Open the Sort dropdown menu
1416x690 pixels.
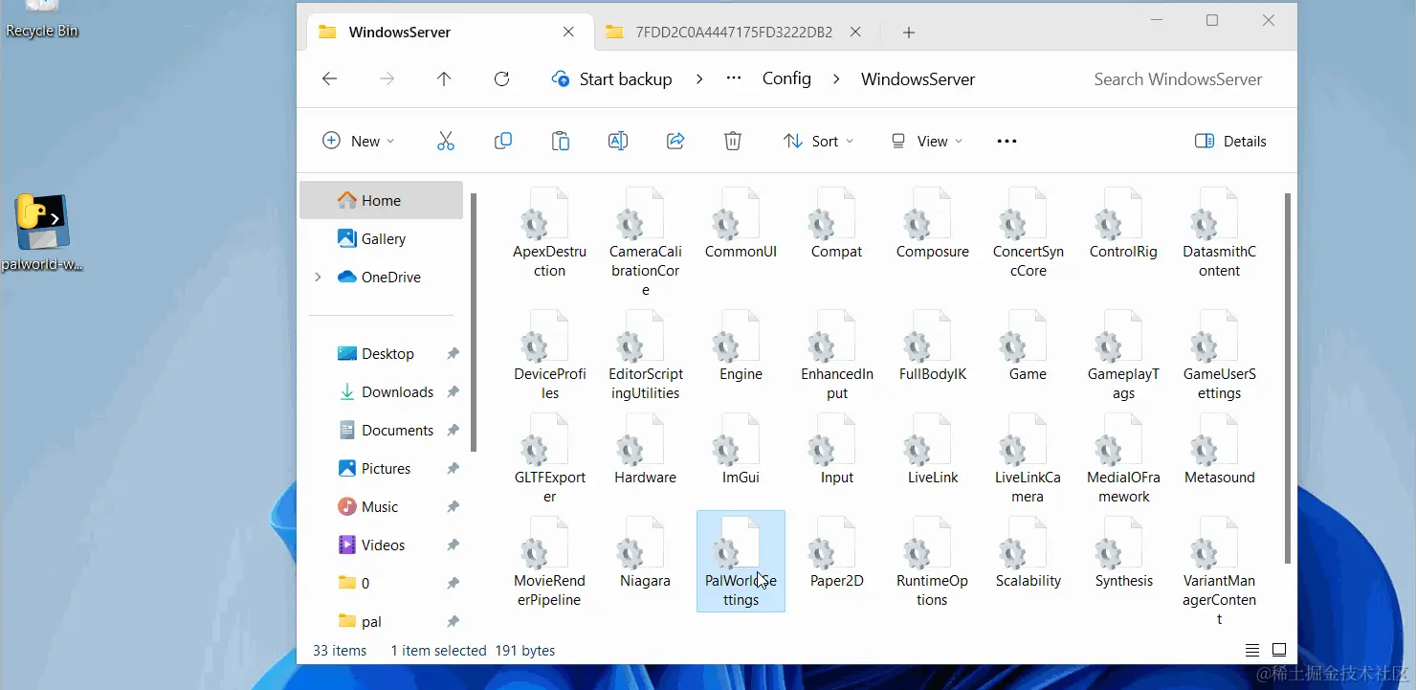818,141
